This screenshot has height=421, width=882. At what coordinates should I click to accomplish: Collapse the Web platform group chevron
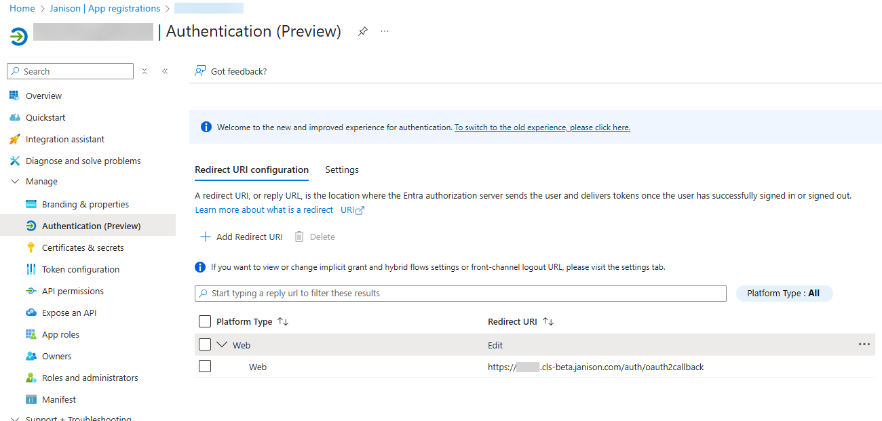pos(222,344)
